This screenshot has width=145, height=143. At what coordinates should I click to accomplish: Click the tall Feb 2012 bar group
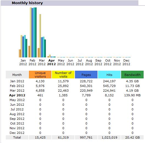[32, 32]
